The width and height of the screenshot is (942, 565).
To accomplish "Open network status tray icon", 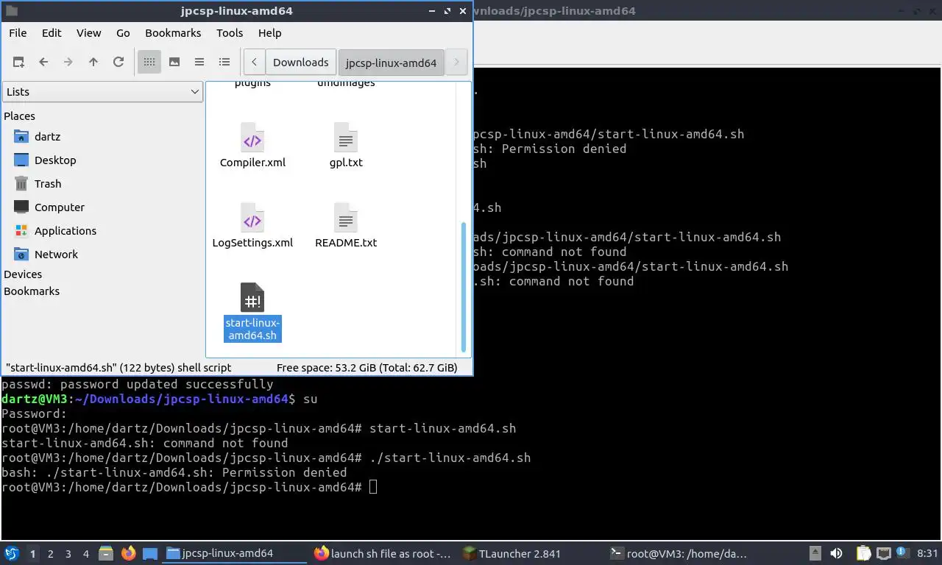I will click(883, 553).
